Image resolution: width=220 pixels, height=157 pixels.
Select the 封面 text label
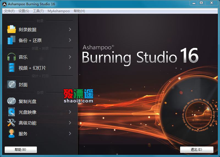coord(23,85)
